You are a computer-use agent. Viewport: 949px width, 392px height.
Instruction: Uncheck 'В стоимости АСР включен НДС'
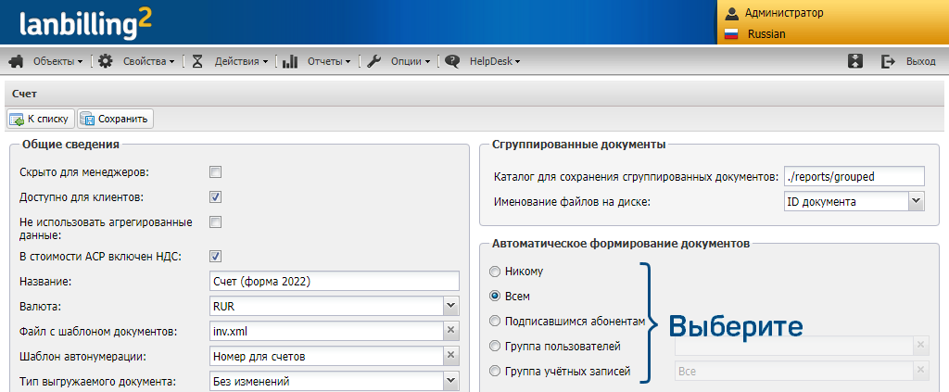[x=215, y=256]
